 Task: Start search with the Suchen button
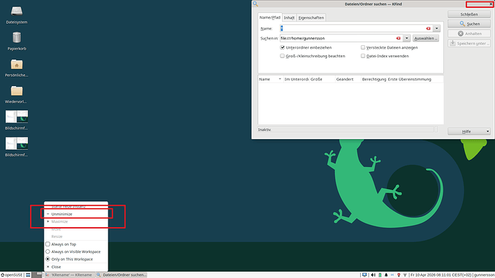pos(468,24)
